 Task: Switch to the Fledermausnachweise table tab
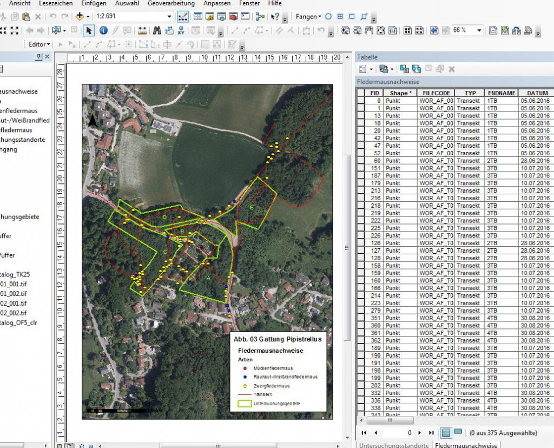point(466,445)
